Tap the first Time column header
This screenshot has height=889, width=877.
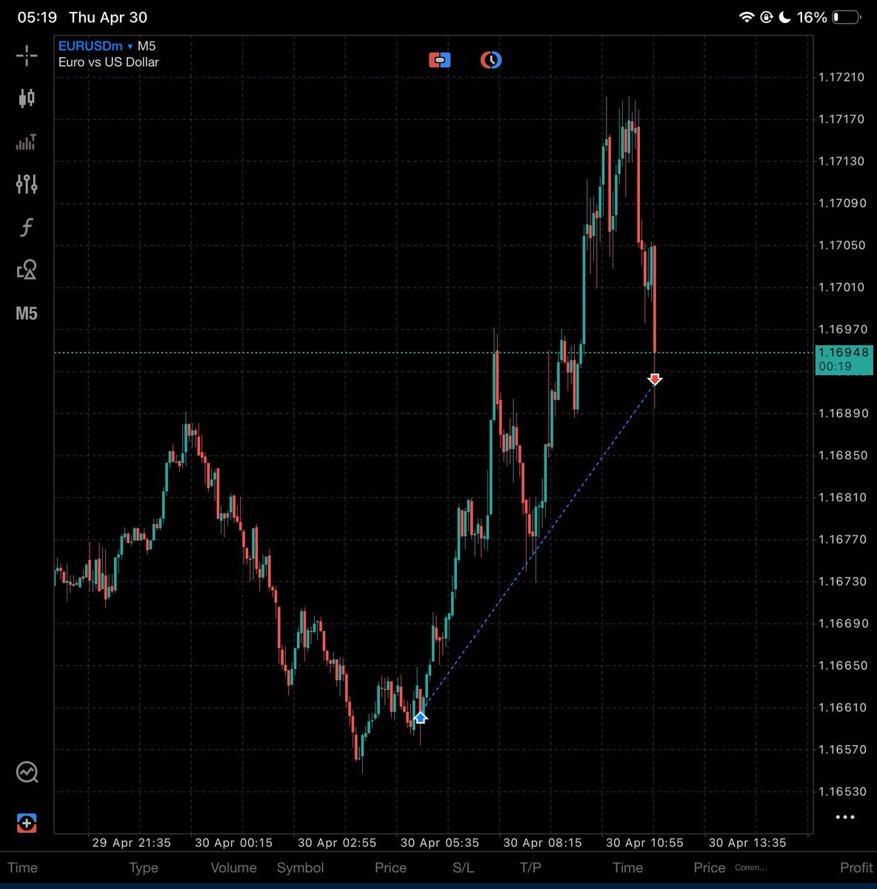point(22,868)
